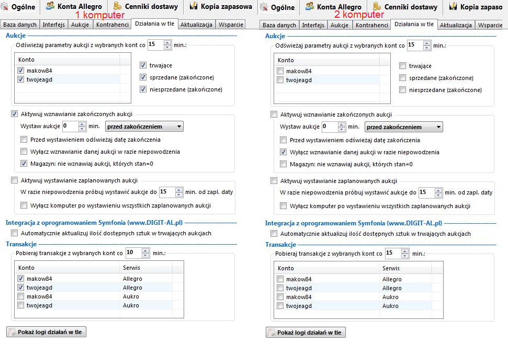Viewport: 508px width, 344px height.
Task: Open the Kontrahenci tab in right panel
Action: tap(372, 25)
